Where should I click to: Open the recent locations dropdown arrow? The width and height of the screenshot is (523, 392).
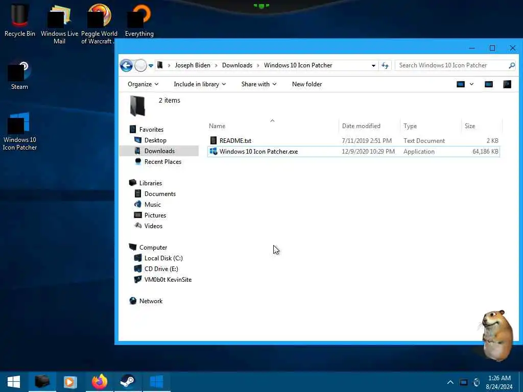151,66
